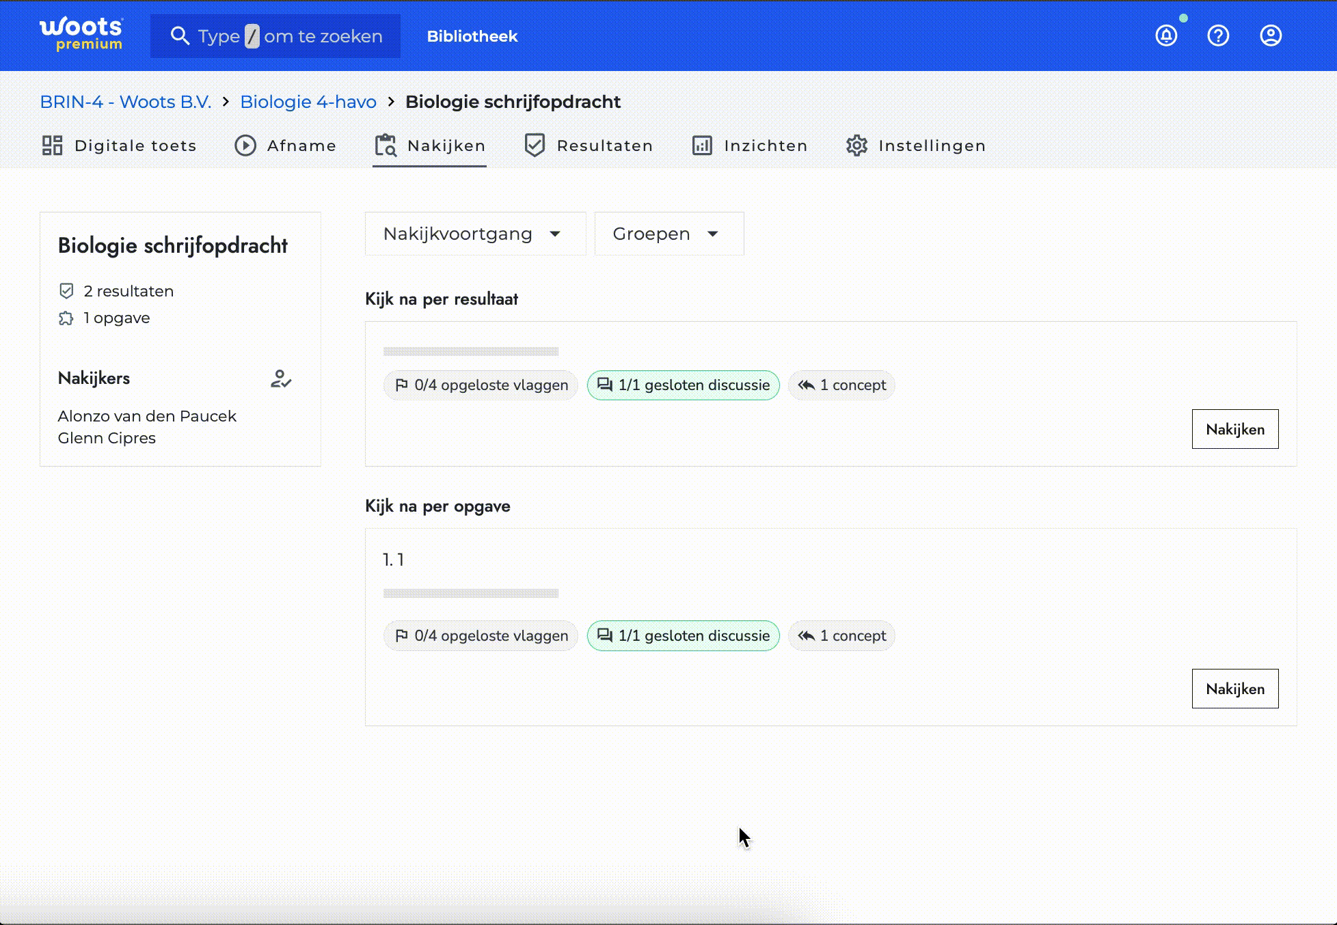Switch to the Digitale toets tab
This screenshot has height=925, width=1337.
tap(119, 146)
